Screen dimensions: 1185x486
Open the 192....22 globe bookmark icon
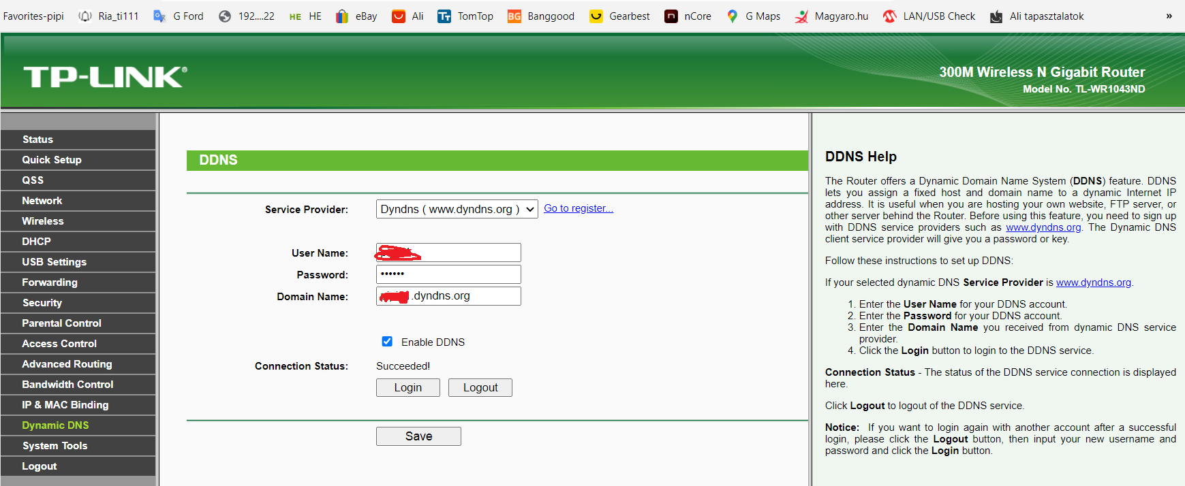[x=225, y=16]
